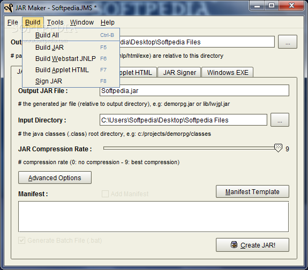308x270 pixels.
Task: Focus the Output JAR File field
Action: [x=194, y=90]
